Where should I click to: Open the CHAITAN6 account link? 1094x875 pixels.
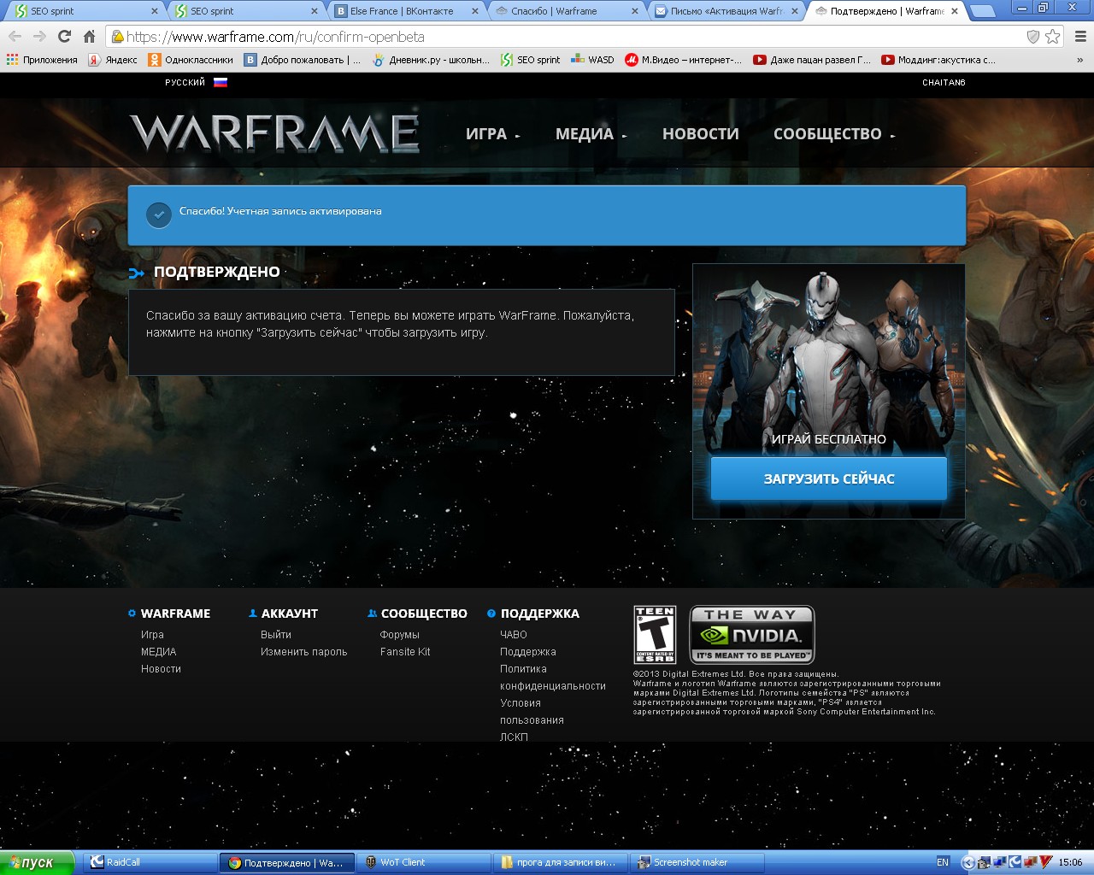[x=944, y=83]
